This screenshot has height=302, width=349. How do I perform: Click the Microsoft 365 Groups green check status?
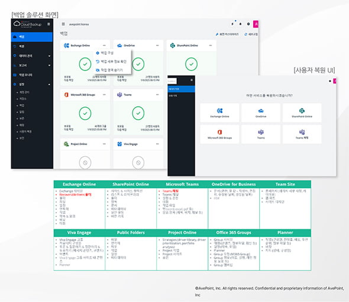click(x=85, y=114)
